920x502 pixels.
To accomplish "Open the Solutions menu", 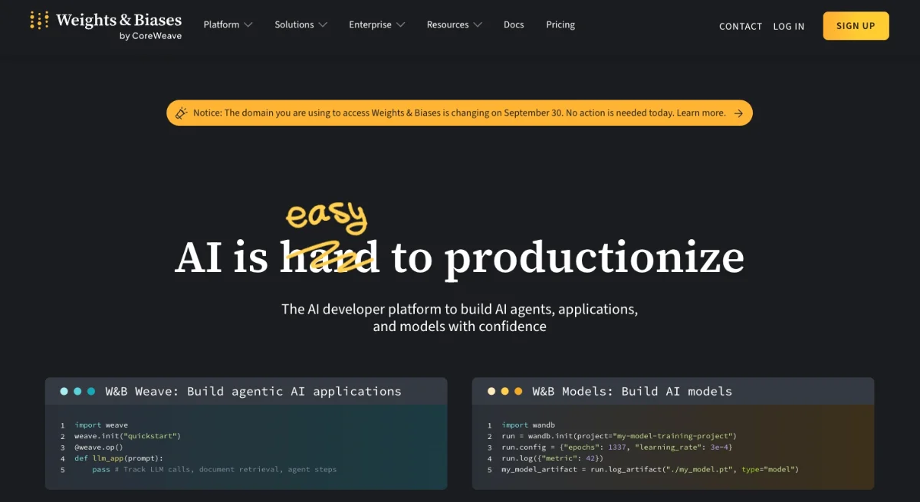I will pyautogui.click(x=301, y=25).
